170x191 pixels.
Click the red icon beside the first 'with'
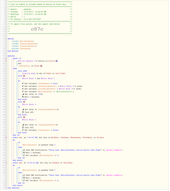click(x=24, y=76)
